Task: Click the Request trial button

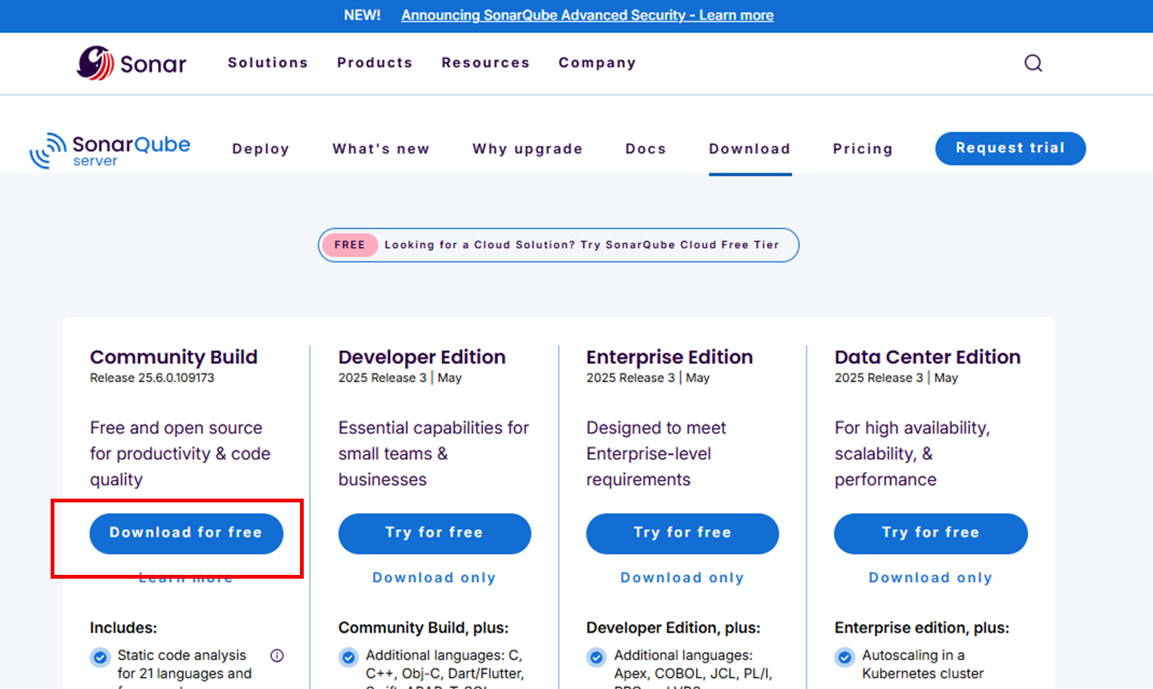Action: [x=1010, y=148]
